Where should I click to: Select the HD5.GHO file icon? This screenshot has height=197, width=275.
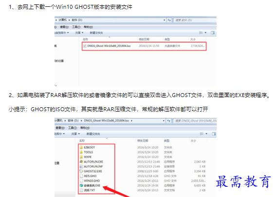click(x=81, y=176)
